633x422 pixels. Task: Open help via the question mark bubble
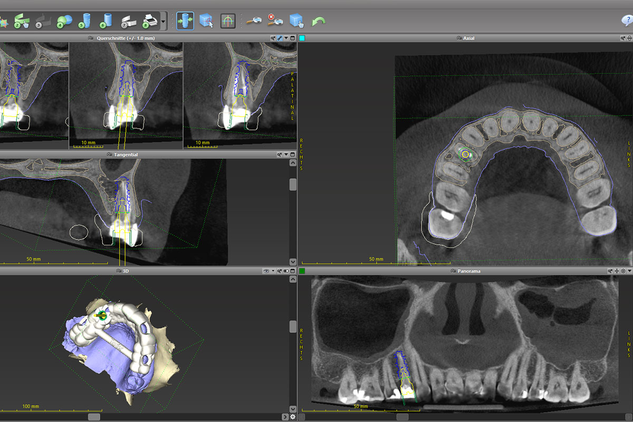click(627, 21)
